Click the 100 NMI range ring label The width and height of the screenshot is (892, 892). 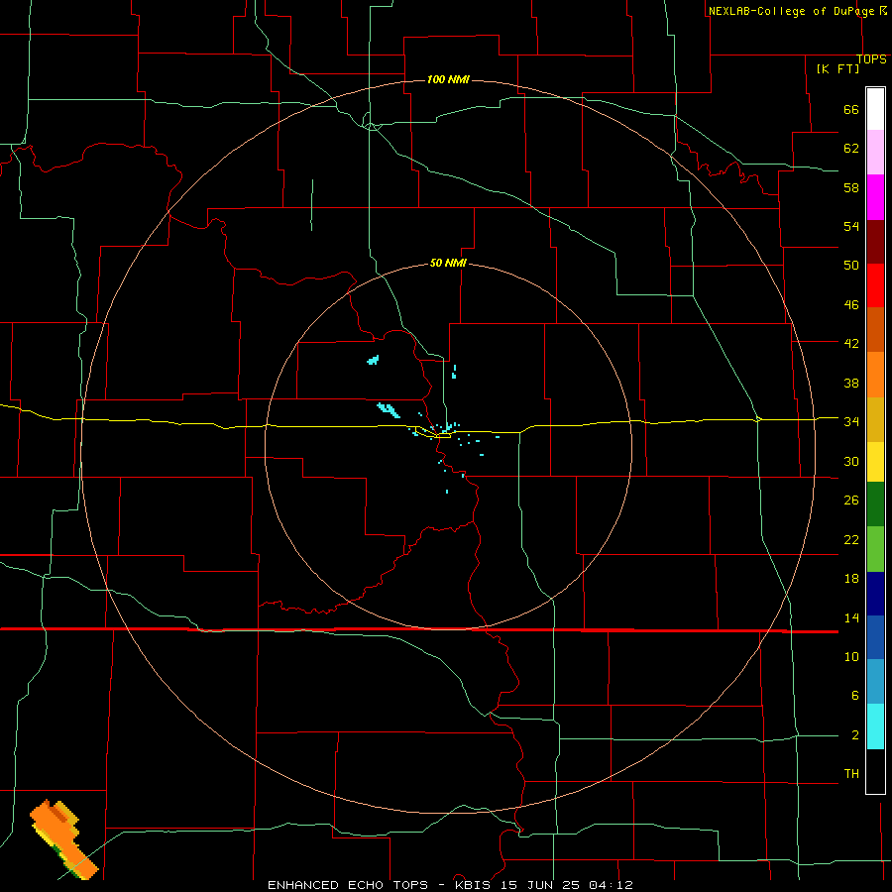tap(448, 79)
